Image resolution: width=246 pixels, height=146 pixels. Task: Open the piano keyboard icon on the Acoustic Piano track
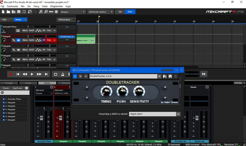(x=18, y=30)
